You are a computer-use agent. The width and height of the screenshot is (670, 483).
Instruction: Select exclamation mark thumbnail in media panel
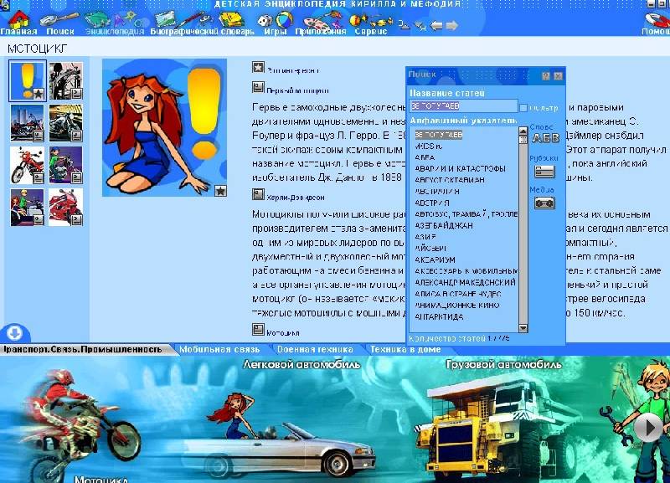pyautogui.click(x=28, y=80)
